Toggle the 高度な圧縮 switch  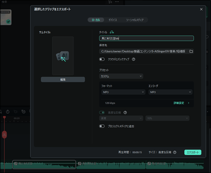102,112
